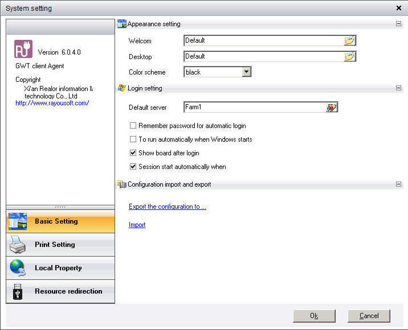Uncheck Show board after login

coord(133,153)
